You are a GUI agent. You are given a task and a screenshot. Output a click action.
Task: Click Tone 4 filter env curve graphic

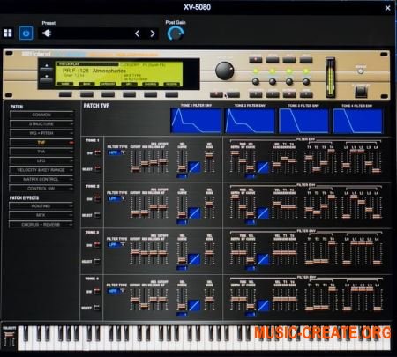click(263, 306)
